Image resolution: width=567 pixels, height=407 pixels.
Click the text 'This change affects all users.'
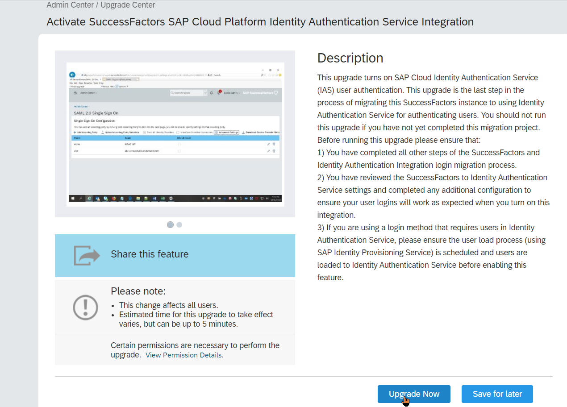coord(168,305)
